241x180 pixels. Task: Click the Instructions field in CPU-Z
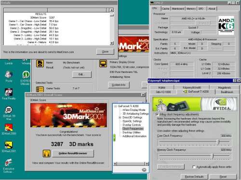(202, 53)
